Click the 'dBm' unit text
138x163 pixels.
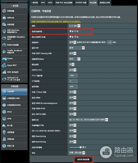click(x=114, y=42)
